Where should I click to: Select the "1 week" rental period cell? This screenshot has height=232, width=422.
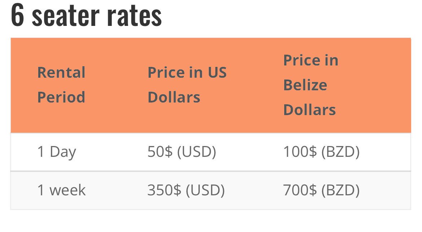[61, 190]
